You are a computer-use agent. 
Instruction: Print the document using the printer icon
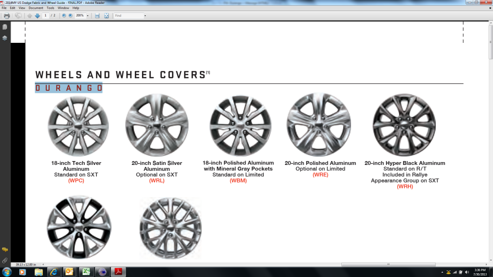click(7, 16)
